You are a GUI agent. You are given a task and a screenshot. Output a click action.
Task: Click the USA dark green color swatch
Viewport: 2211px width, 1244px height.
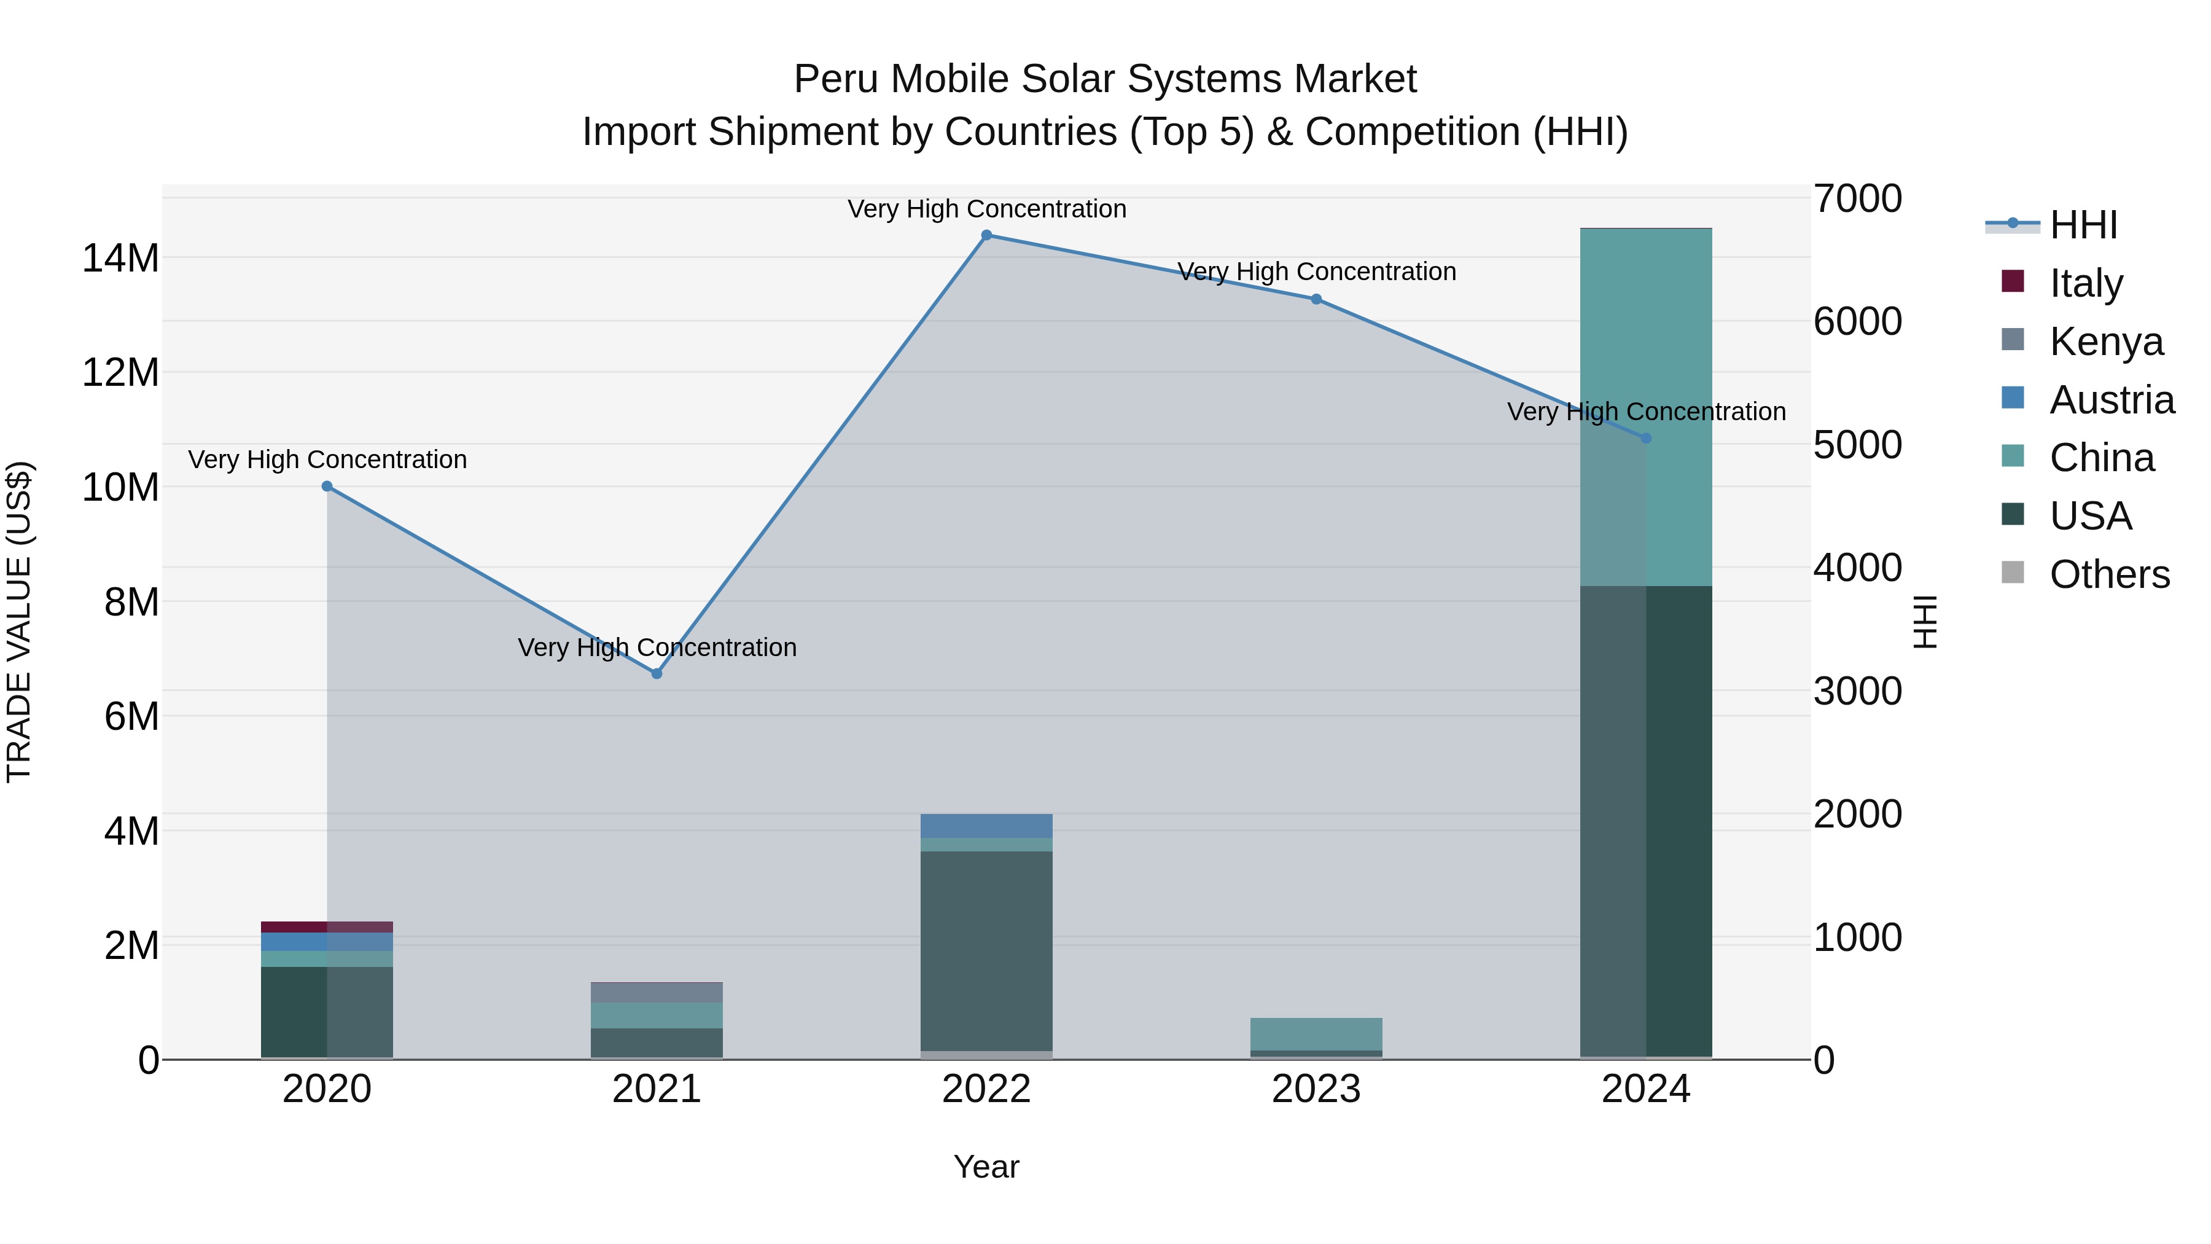2013,514
